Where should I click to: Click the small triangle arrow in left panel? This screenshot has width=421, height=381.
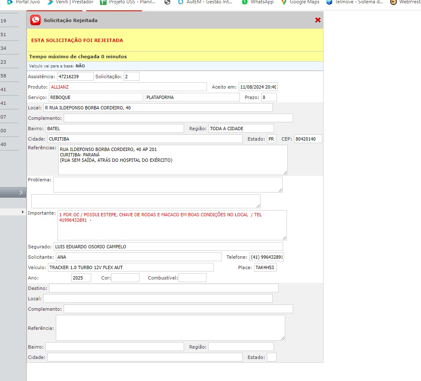22,212
